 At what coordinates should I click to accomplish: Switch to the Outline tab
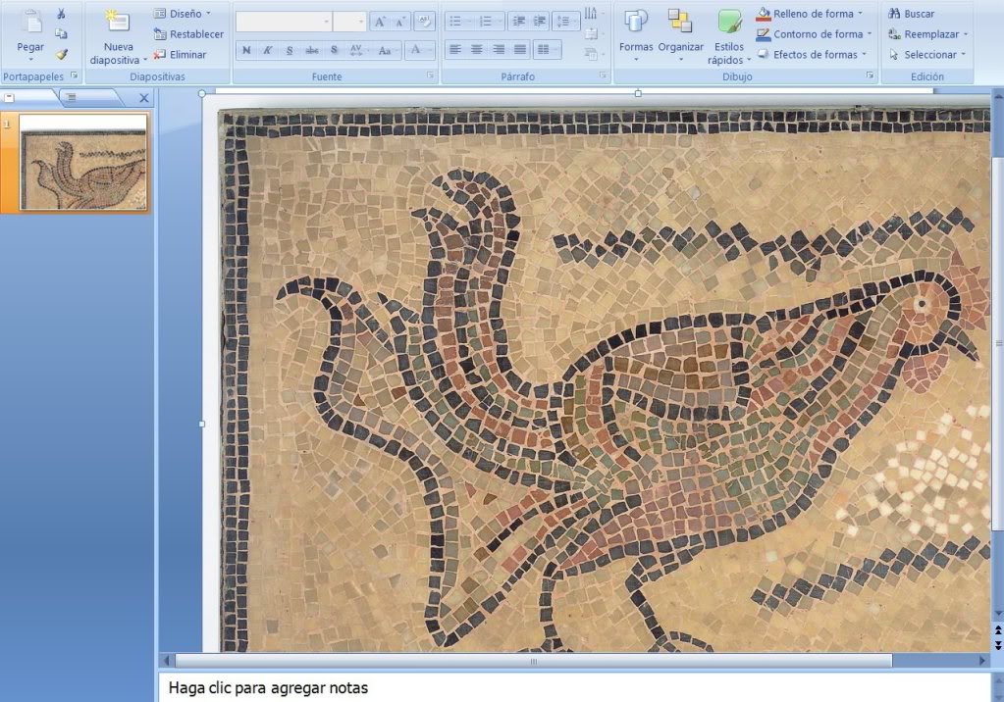click(x=89, y=97)
